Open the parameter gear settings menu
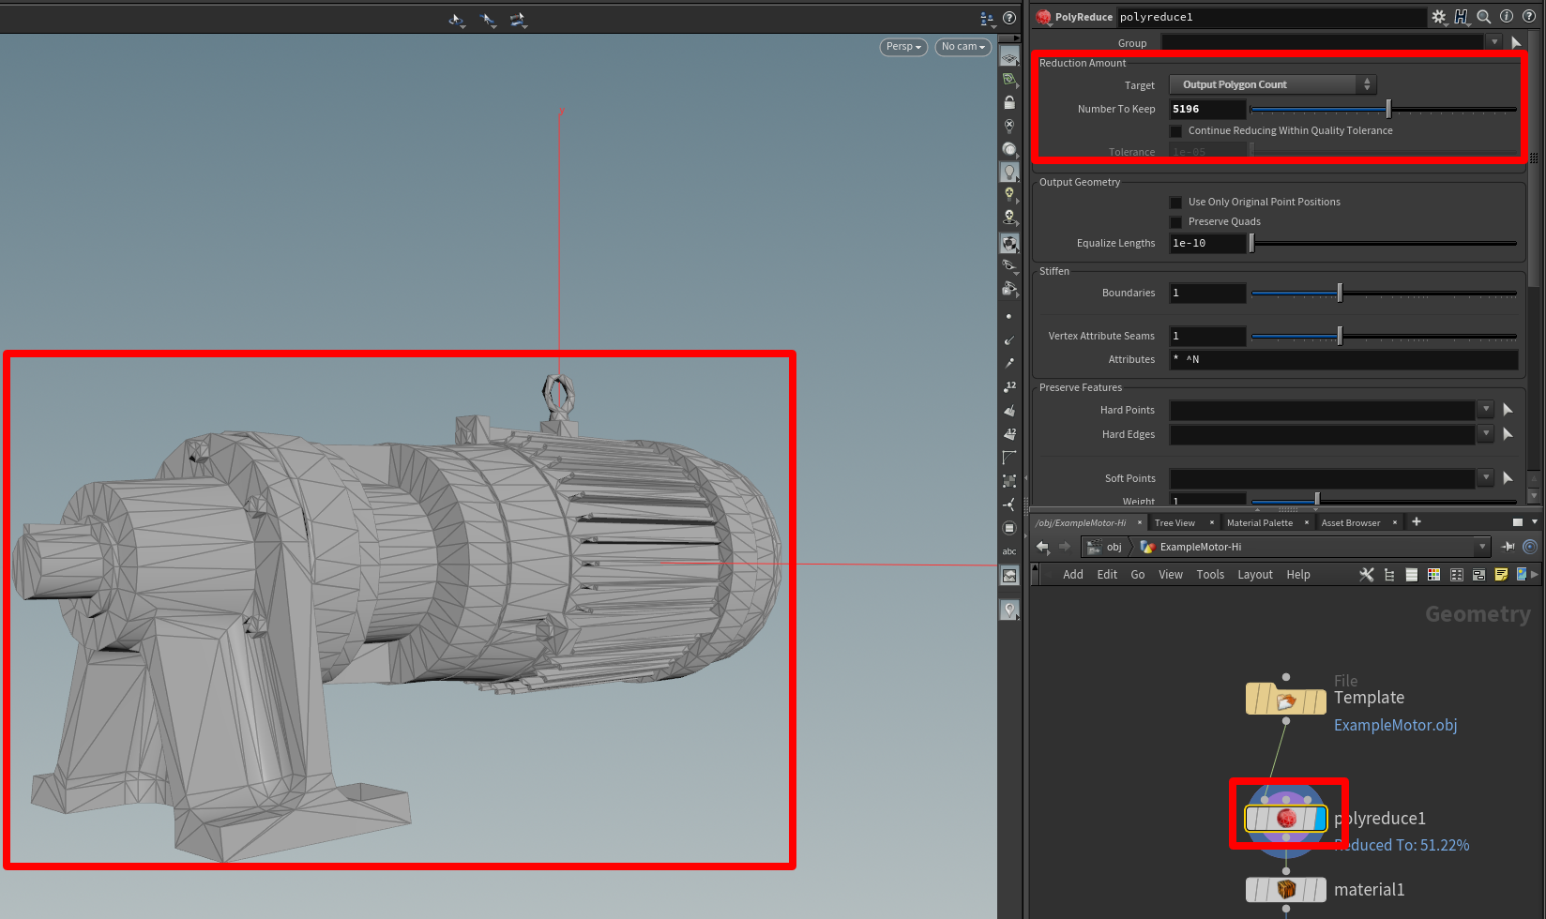The width and height of the screenshot is (1546, 919). [x=1438, y=17]
